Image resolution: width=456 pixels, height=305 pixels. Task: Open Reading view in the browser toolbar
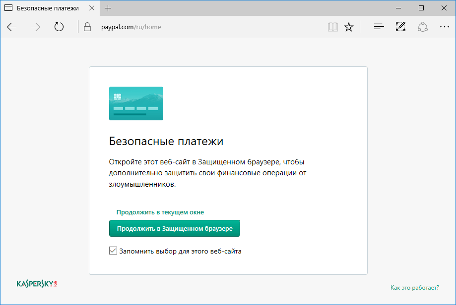(x=332, y=27)
